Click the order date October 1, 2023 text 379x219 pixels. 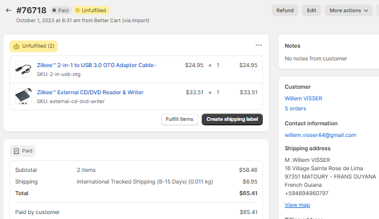83,21
